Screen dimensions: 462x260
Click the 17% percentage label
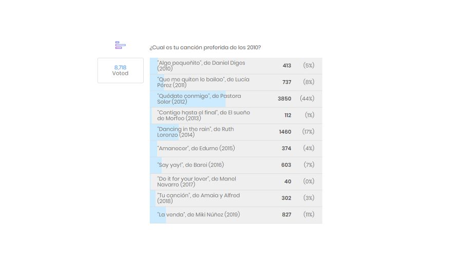pyautogui.click(x=308, y=132)
